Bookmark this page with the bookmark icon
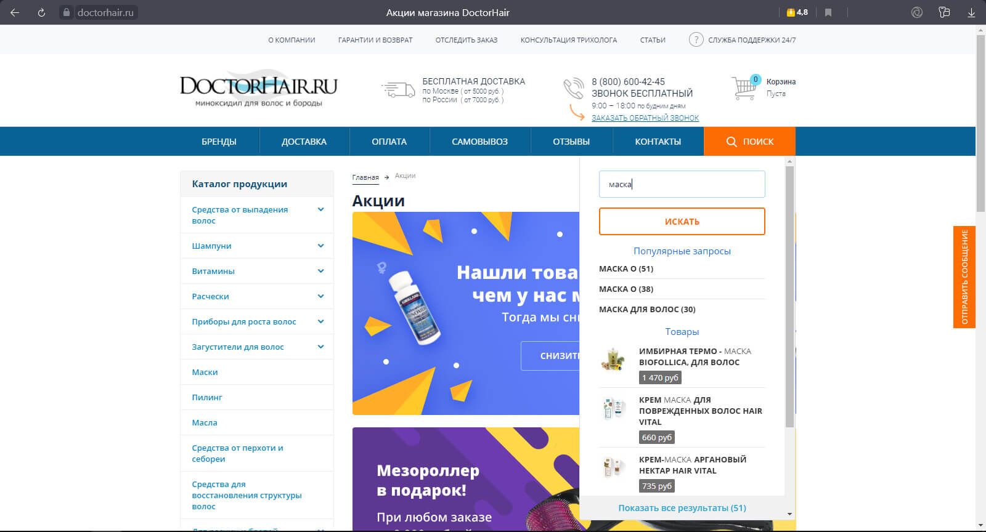Screen dimensions: 986x532 pos(828,12)
